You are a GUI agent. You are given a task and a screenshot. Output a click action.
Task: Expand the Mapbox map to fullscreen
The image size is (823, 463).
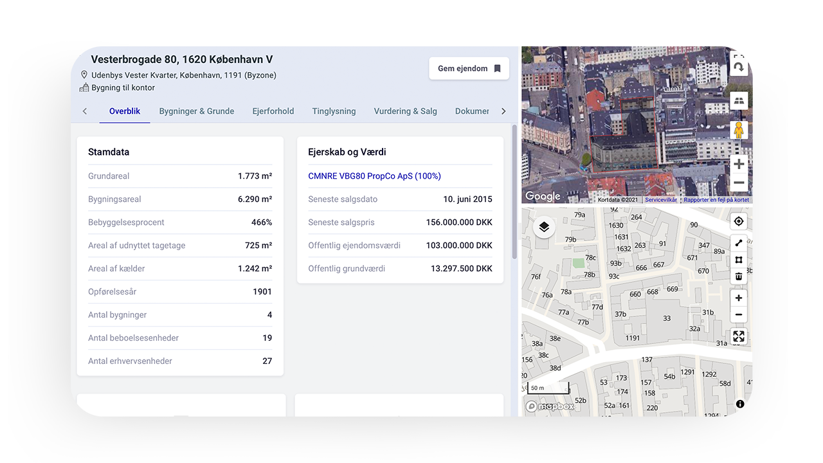click(739, 336)
